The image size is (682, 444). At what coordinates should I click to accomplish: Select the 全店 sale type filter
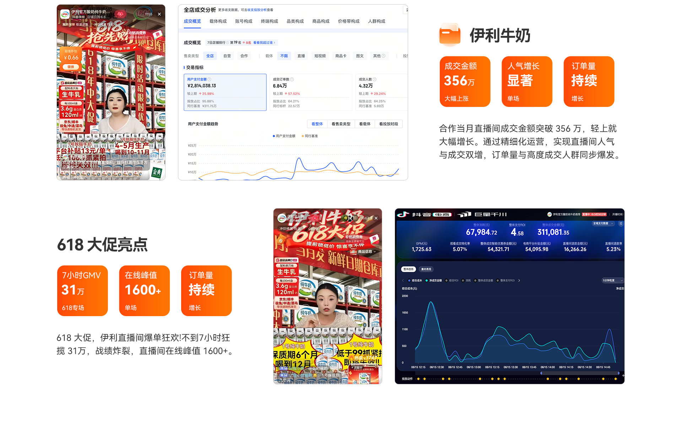point(210,56)
